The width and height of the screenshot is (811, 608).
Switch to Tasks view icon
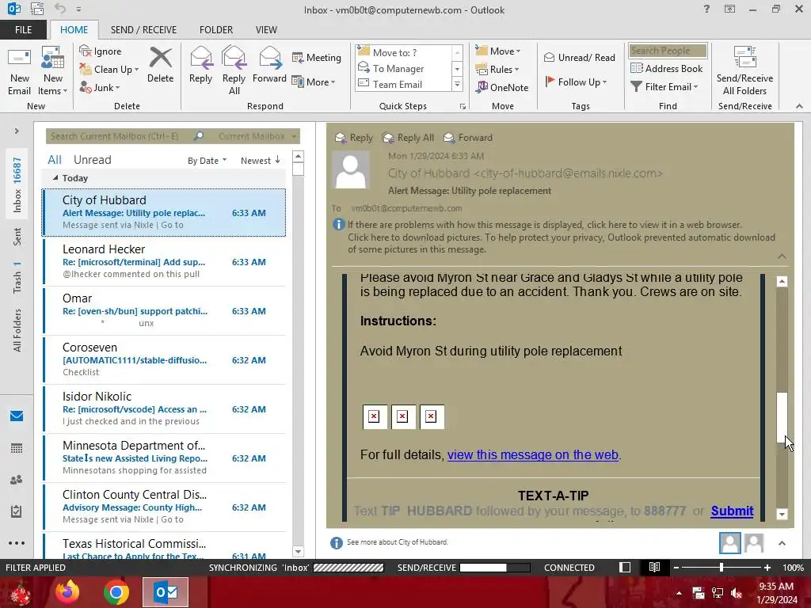click(x=17, y=511)
